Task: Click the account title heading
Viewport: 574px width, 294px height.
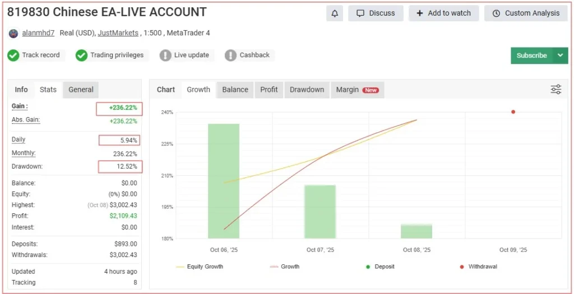Action: (x=107, y=12)
